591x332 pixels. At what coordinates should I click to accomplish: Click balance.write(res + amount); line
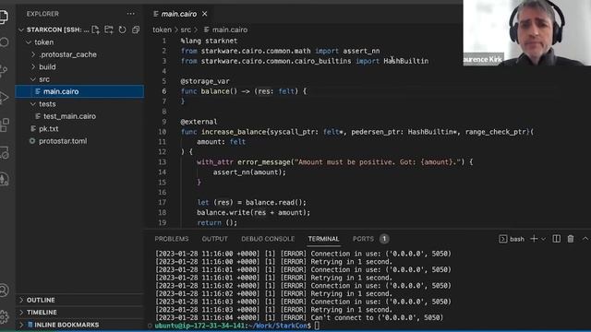[253, 213]
